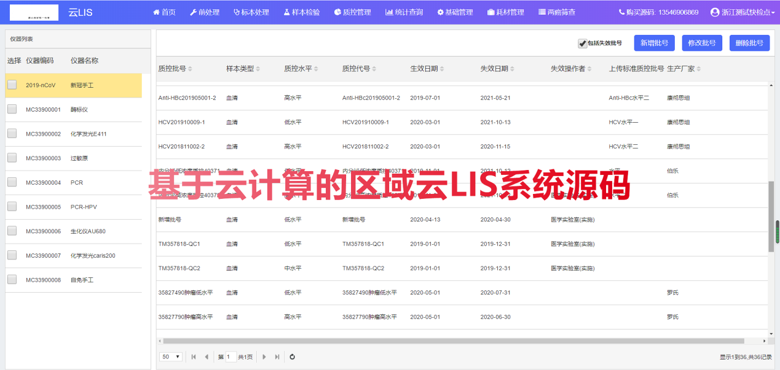Open 统计查询 menu
Image resolution: width=780 pixels, height=370 pixels.
pos(404,12)
